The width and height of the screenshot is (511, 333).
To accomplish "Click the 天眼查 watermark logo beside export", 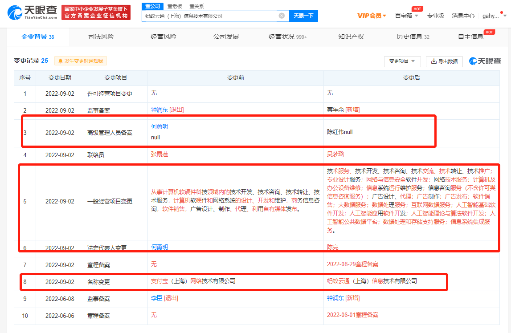I will click(x=485, y=61).
